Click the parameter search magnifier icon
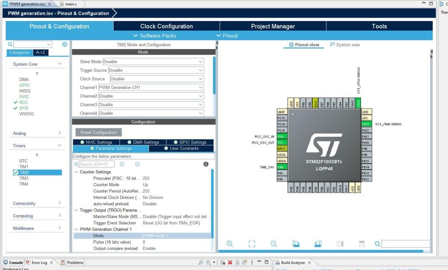Screen dimensions: 448x270 point(76,164)
